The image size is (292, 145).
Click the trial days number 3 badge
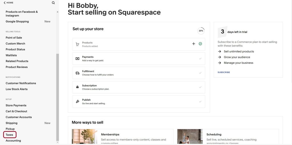pyautogui.click(x=222, y=32)
